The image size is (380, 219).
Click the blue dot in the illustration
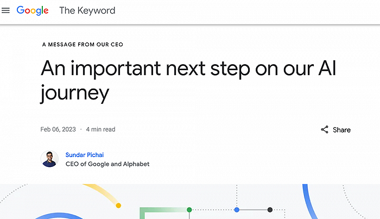[237, 209]
